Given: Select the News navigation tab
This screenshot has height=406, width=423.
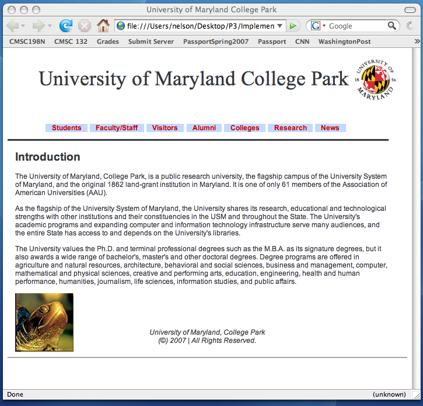Looking at the screenshot, I should coord(330,128).
